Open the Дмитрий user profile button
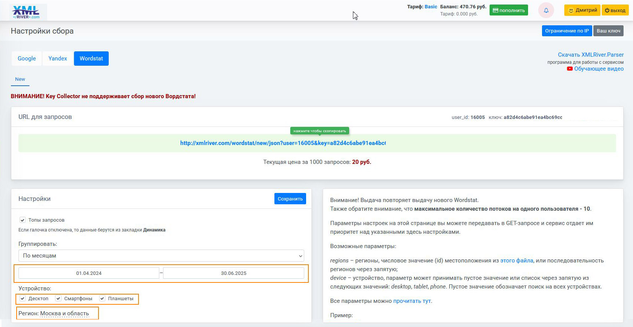The image size is (633, 327). [582, 10]
